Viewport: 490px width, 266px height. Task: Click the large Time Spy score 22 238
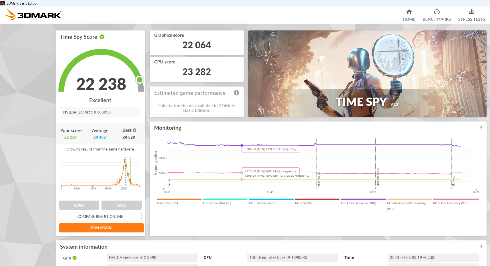[x=101, y=84]
